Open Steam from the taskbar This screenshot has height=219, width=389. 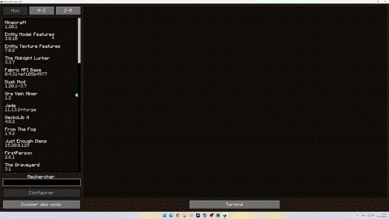205,215
